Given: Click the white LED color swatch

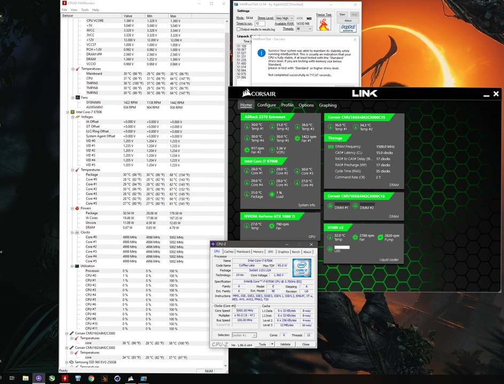Looking at the screenshot, I should pyautogui.click(x=342, y=247).
